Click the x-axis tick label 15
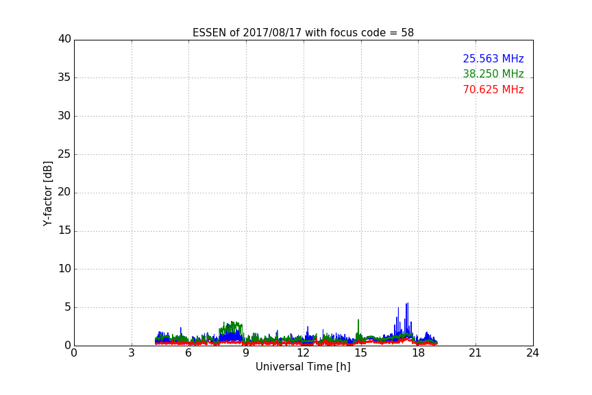This screenshot has height=395, width=592. (360, 353)
